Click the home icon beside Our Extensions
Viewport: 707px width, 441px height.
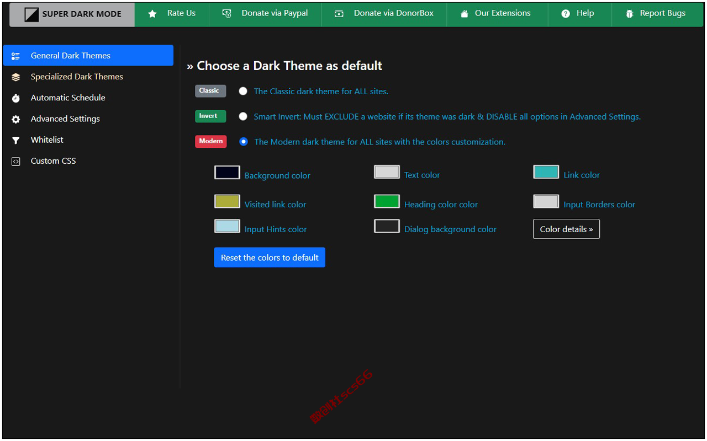(x=465, y=14)
